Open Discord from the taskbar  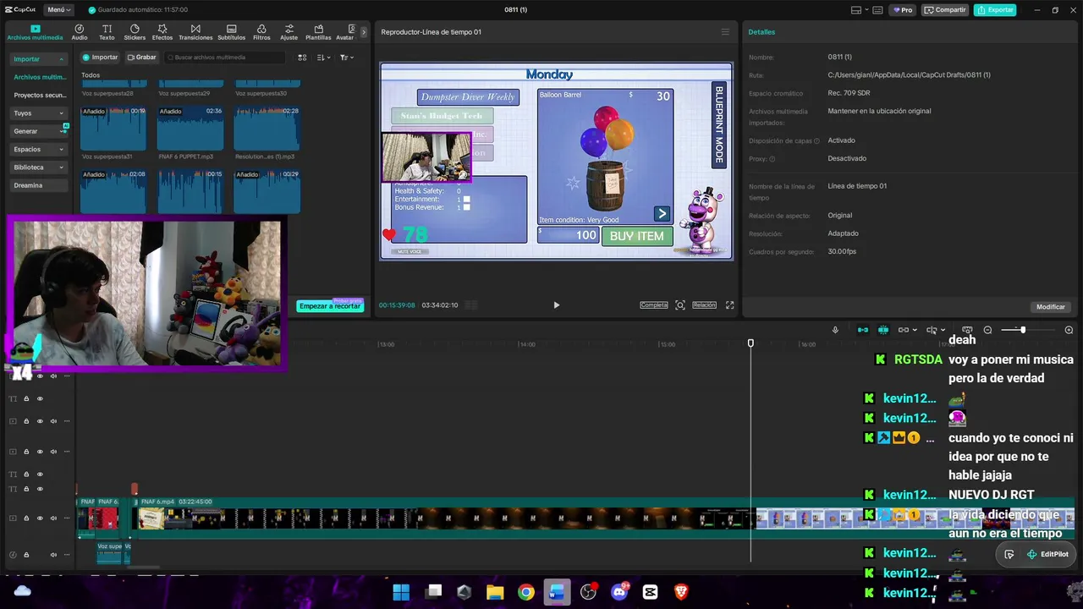click(x=619, y=592)
